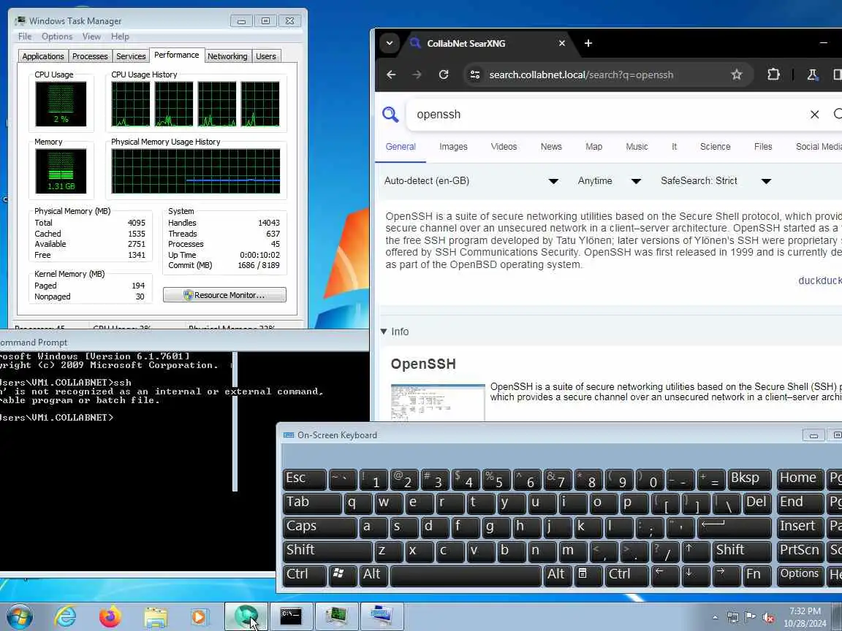The image size is (842, 631).
Task: Open Task Manager File menu
Action: point(25,37)
